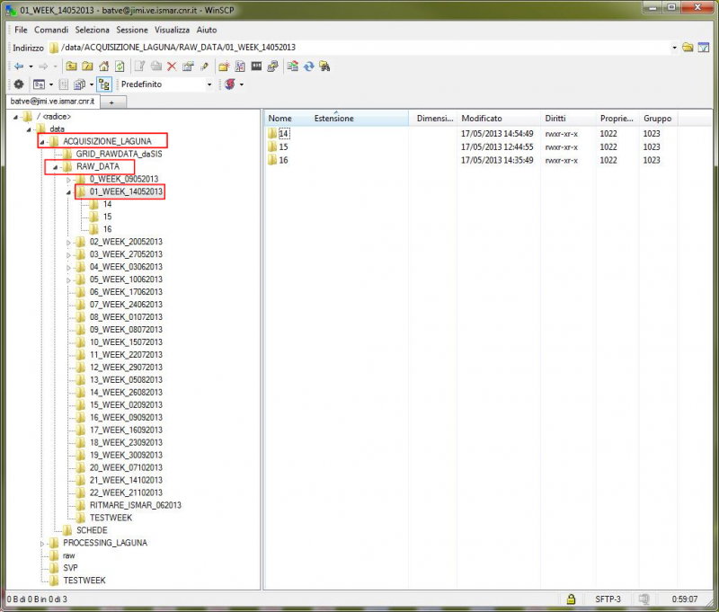Screen dimensions: 719x612
Task: Click the red X delete icon
Action: (172, 67)
